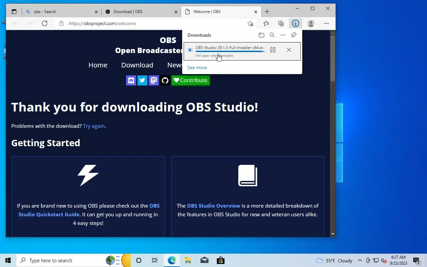
Task: Go to the Home page
Action: pyautogui.click(x=98, y=65)
